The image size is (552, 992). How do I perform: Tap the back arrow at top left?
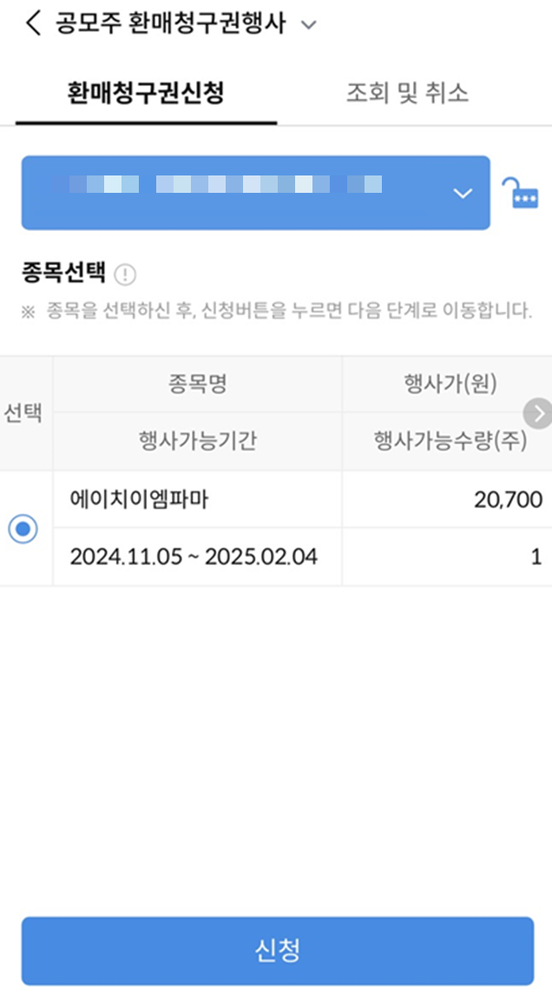coord(32,23)
